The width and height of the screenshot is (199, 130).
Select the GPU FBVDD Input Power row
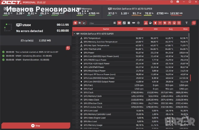tap(131, 60)
